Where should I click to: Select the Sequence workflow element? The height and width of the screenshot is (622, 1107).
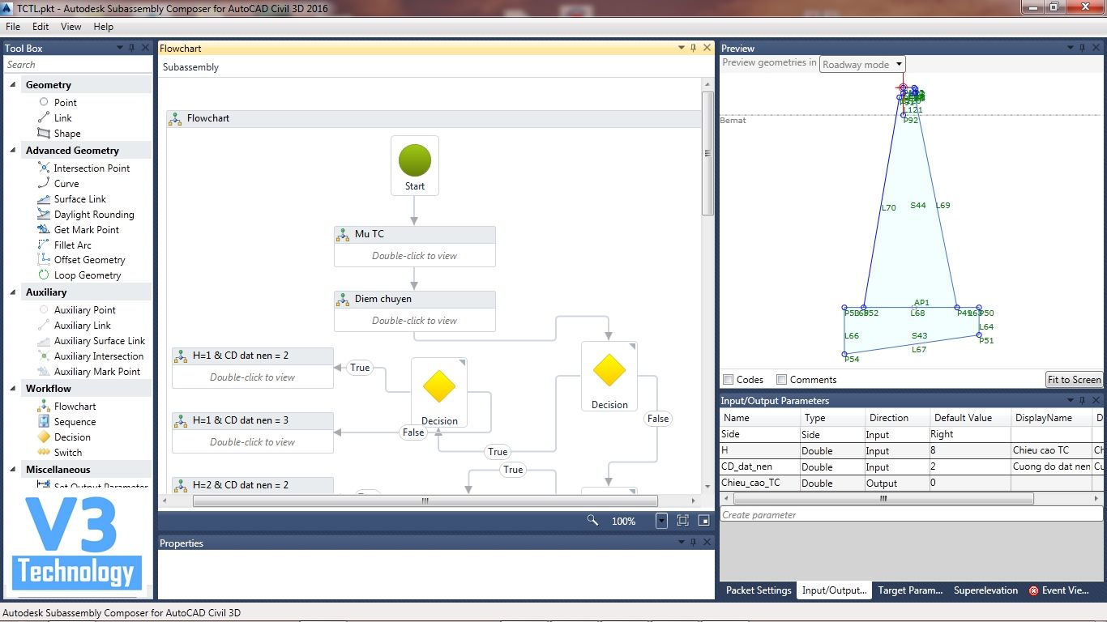tap(75, 422)
